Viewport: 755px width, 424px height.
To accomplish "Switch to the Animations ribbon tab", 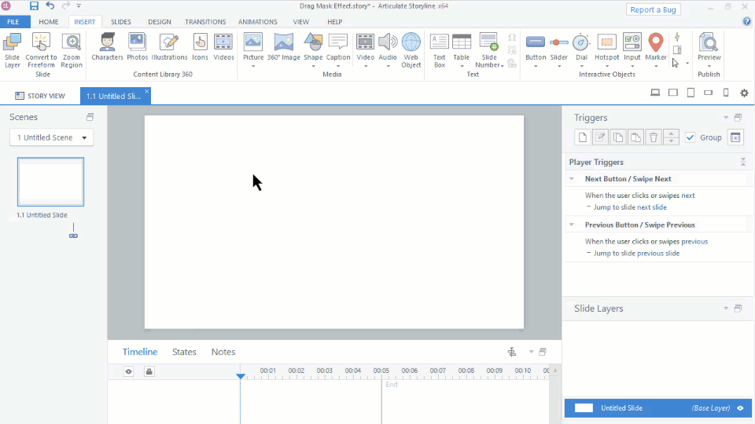I will click(x=258, y=22).
